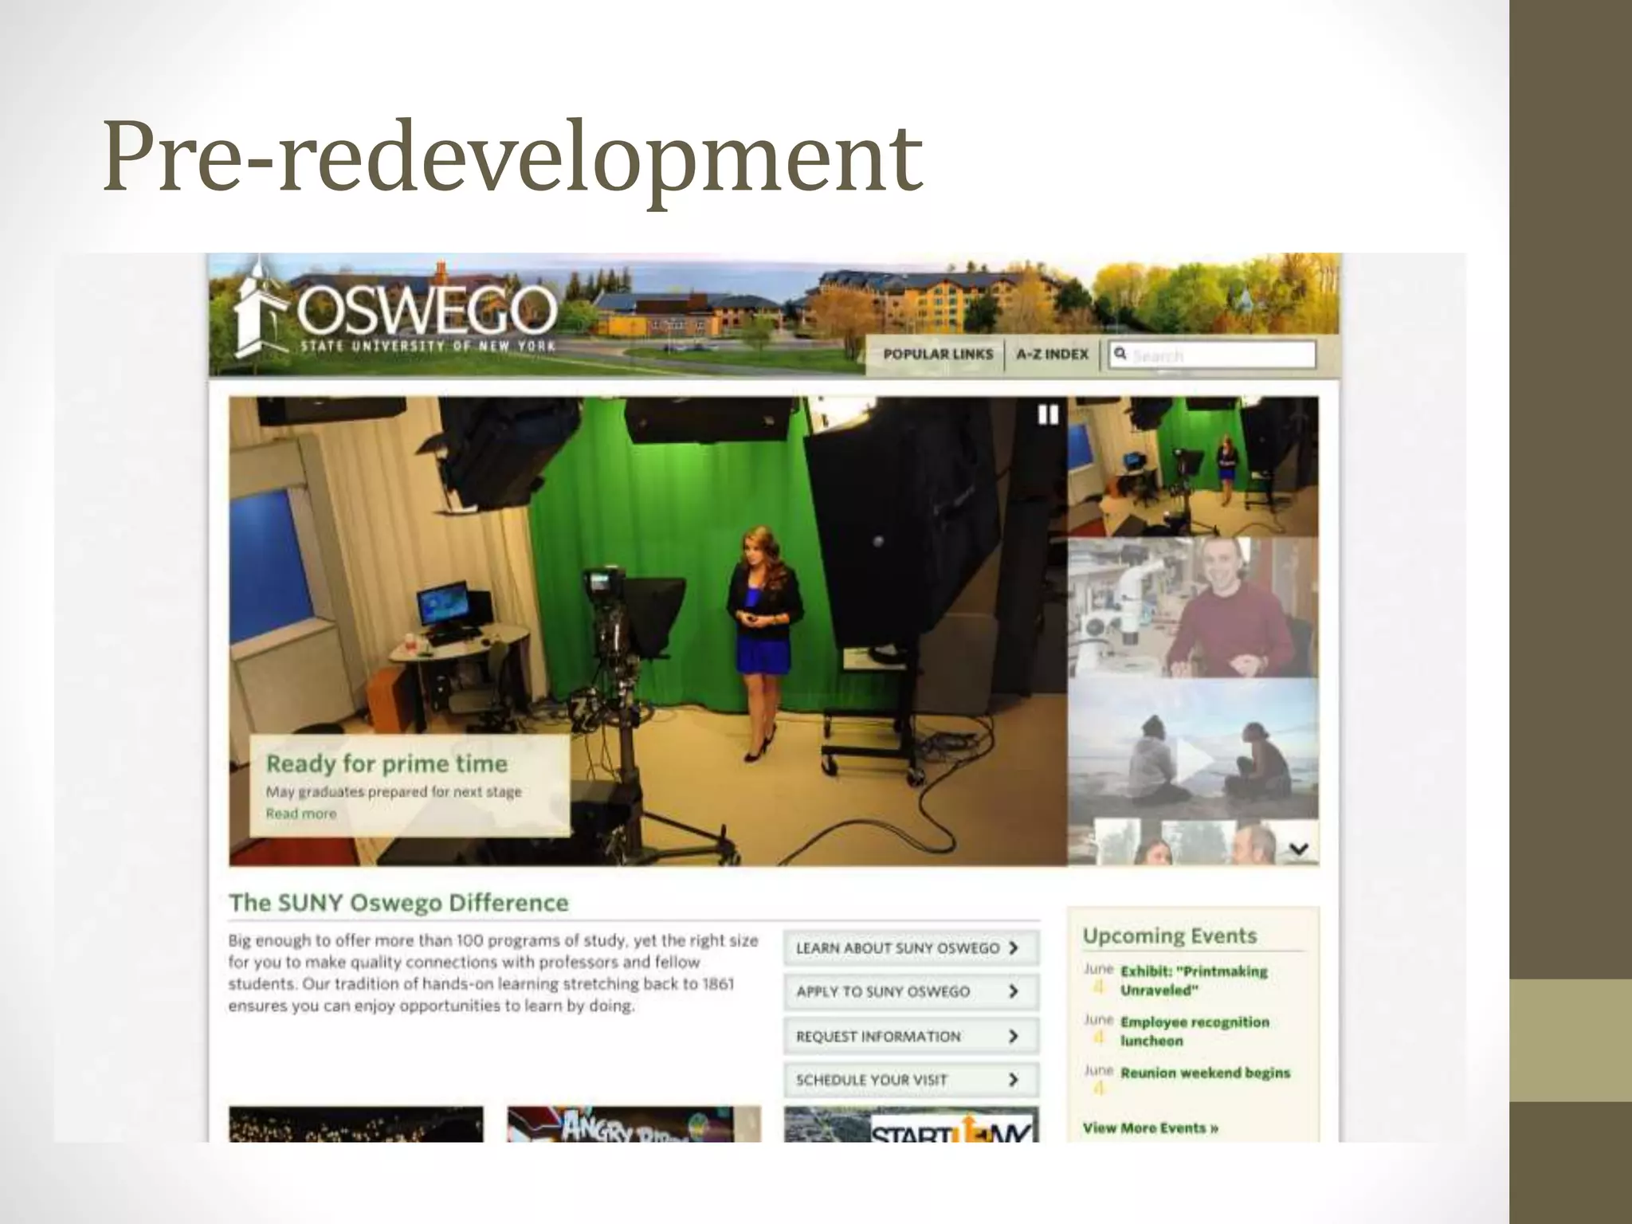This screenshot has width=1632, height=1224.
Task: Click arrow beside Schedule Your Visit
Action: click(1014, 1080)
